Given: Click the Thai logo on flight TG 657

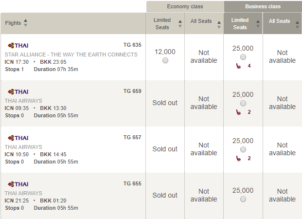Looking at the screenshot, I should (18, 138).
